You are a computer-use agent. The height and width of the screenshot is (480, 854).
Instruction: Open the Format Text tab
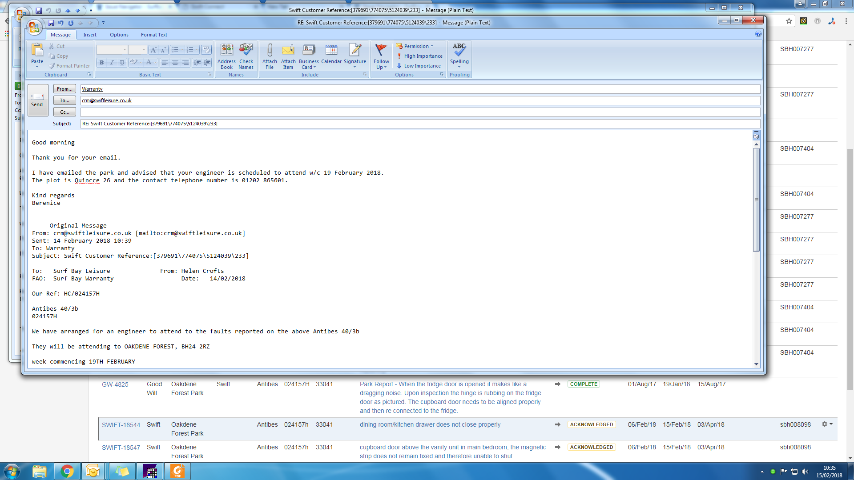point(154,35)
